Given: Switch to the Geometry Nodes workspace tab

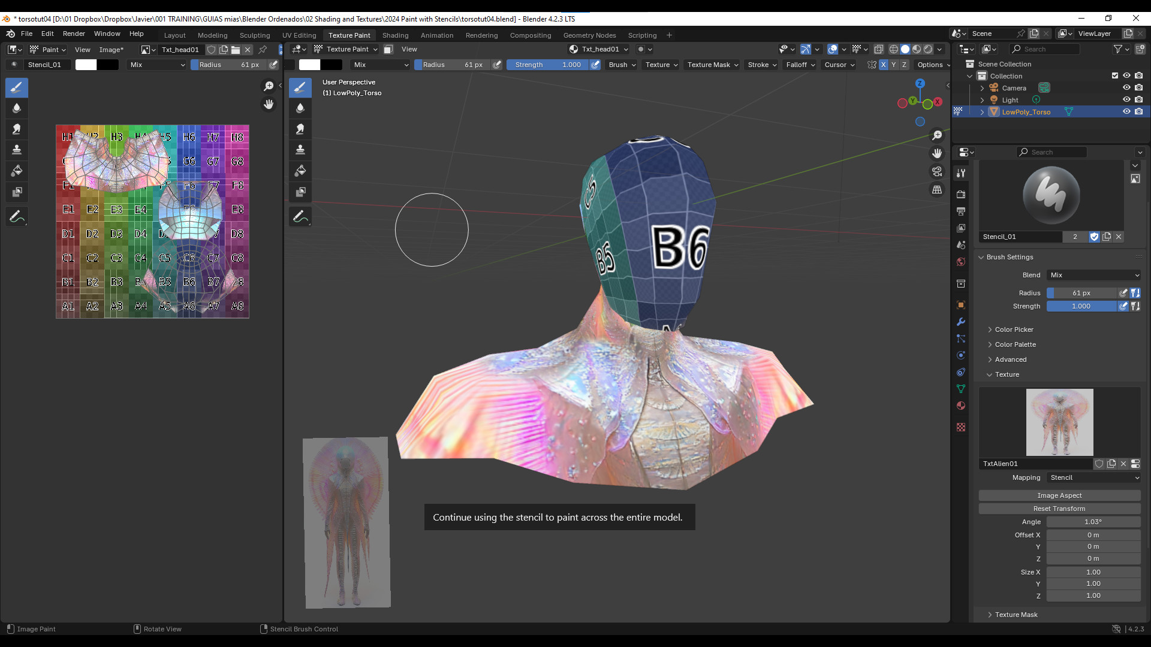Looking at the screenshot, I should (x=589, y=35).
